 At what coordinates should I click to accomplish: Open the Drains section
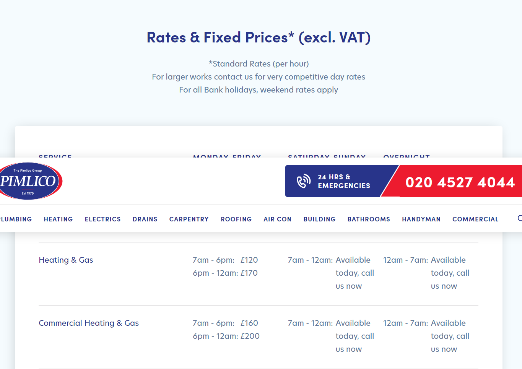point(145,219)
